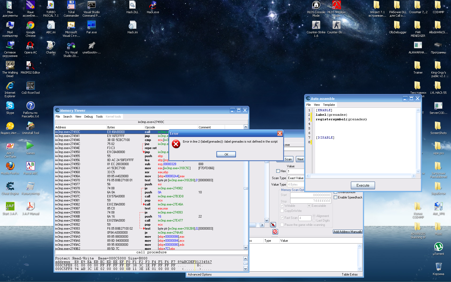
Task: Toggle the Hex checkbox
Action: pyautogui.click(x=278, y=171)
